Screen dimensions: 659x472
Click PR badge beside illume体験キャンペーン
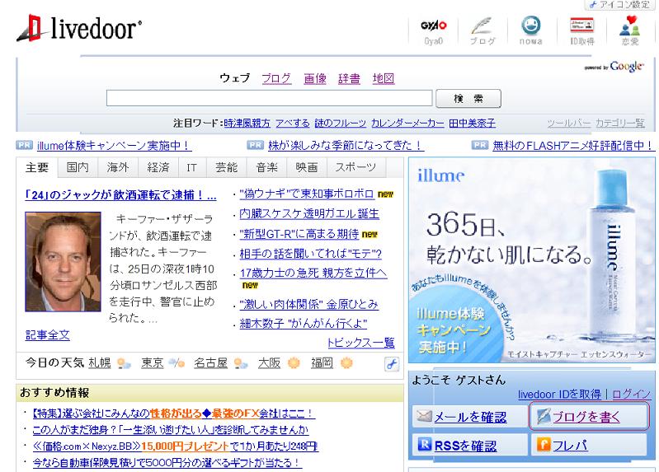tap(25, 145)
